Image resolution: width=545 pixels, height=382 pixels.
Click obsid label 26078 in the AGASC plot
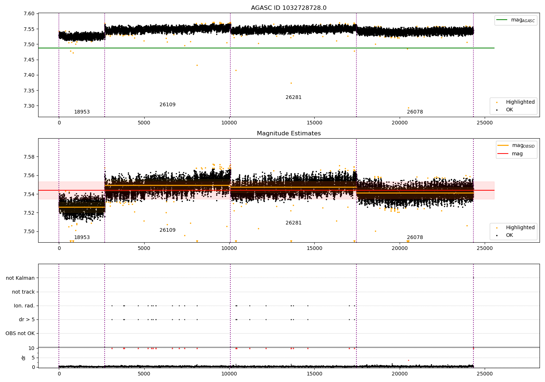(x=415, y=112)
